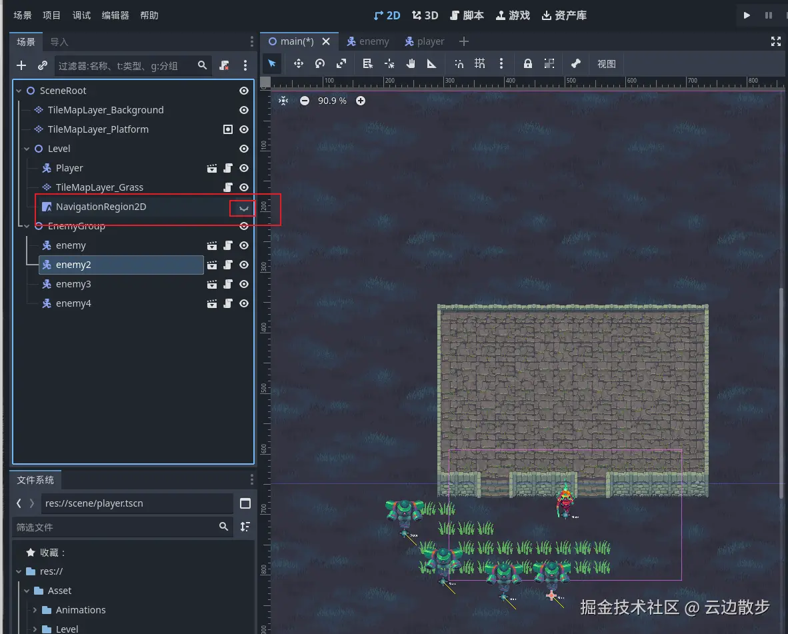Activate the Scale Mode tool

pos(341,64)
